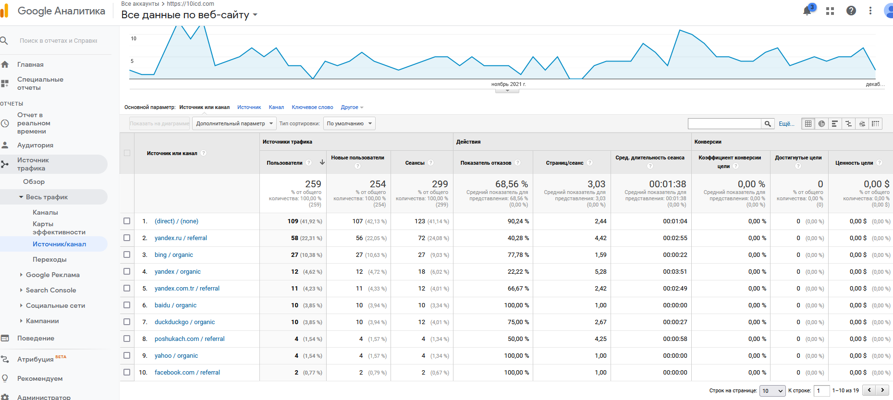Click the traffic source acquisition icon
893x400 pixels.
pos(5,164)
